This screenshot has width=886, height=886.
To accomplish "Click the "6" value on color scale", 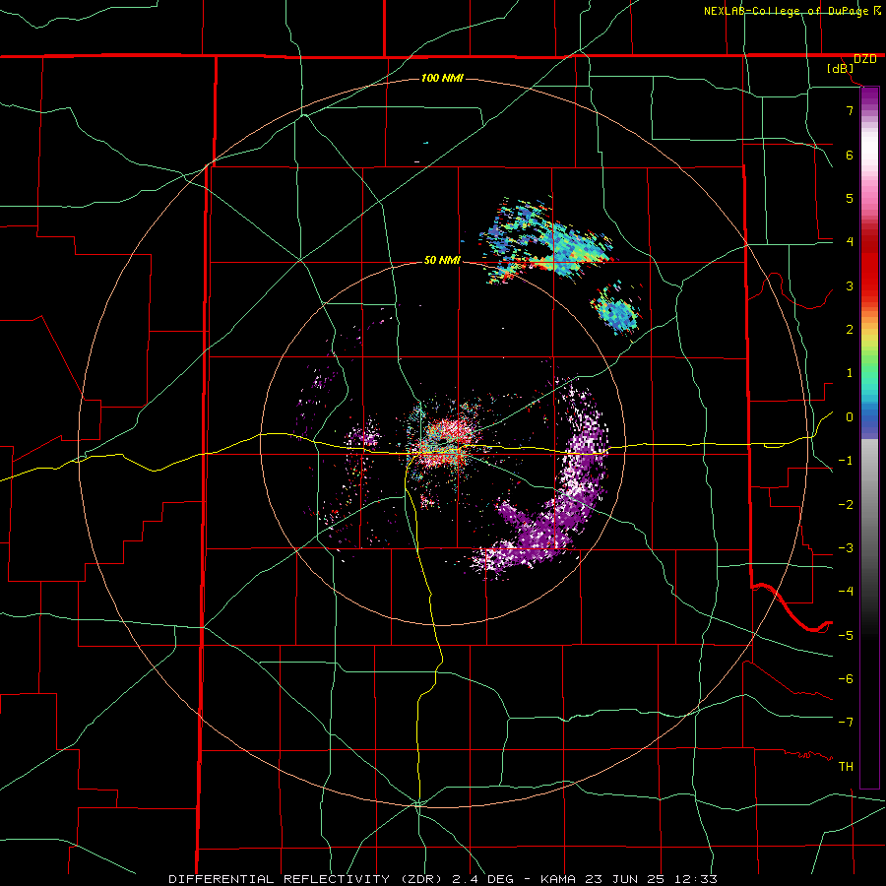I will [x=850, y=155].
